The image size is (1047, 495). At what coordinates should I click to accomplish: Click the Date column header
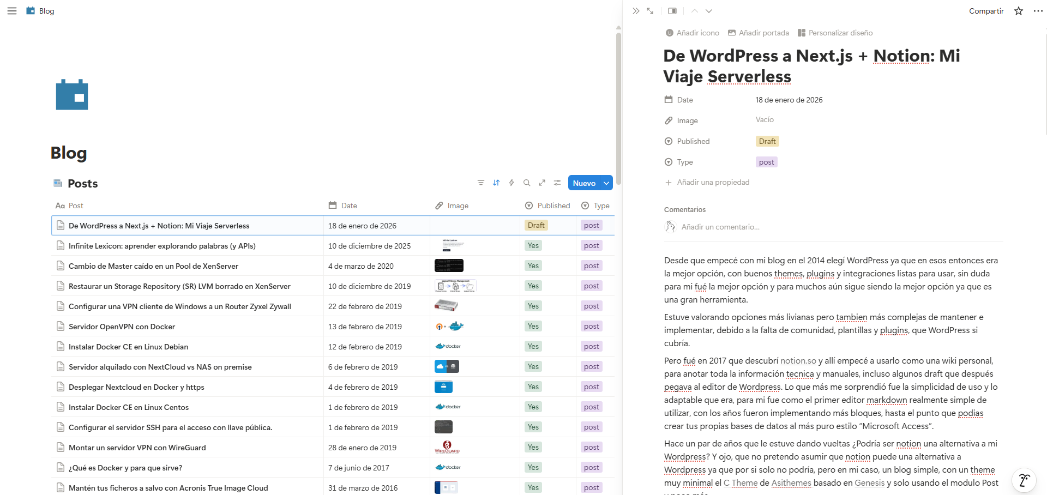pyautogui.click(x=343, y=206)
